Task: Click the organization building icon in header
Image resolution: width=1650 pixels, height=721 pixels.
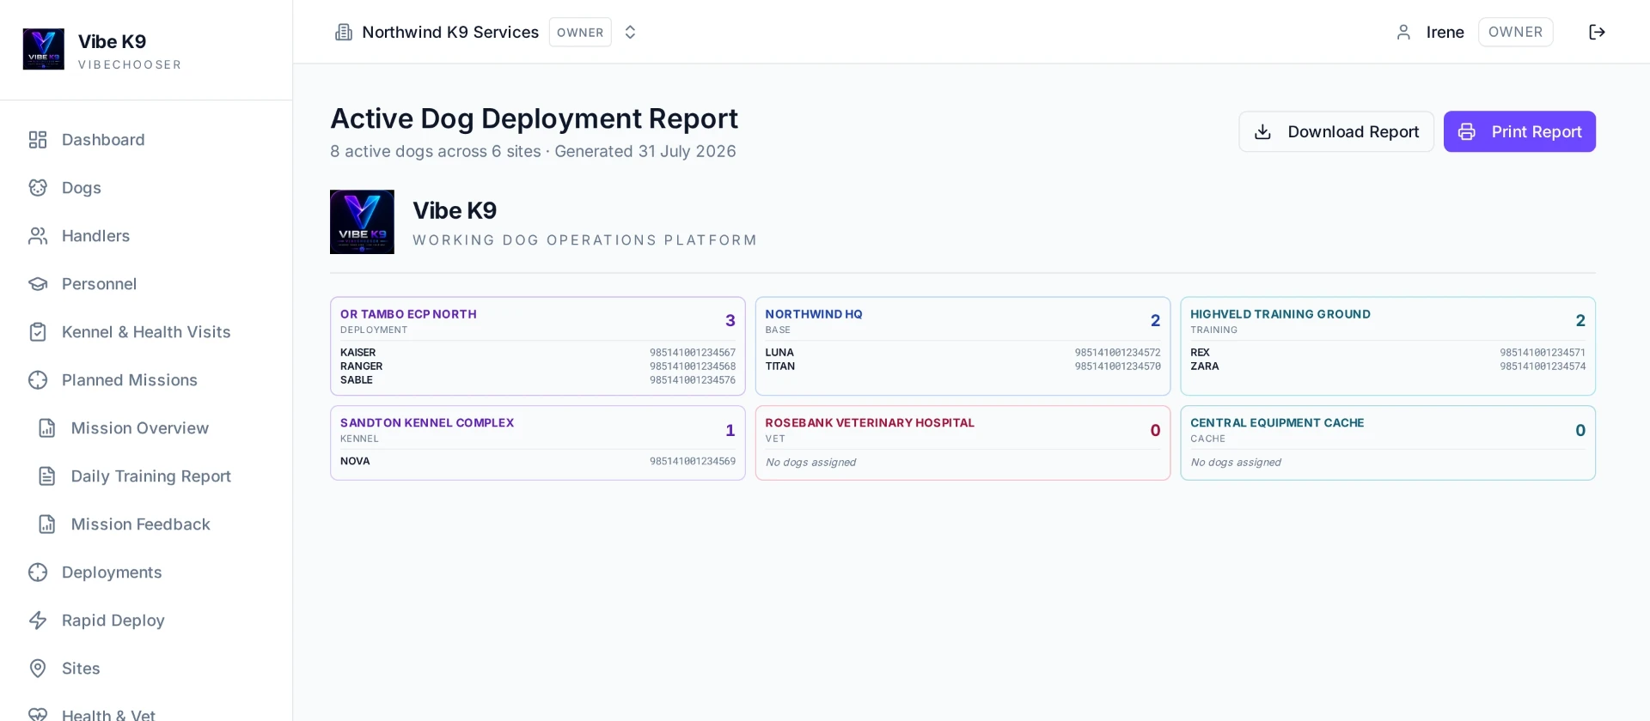Action: coord(344,32)
